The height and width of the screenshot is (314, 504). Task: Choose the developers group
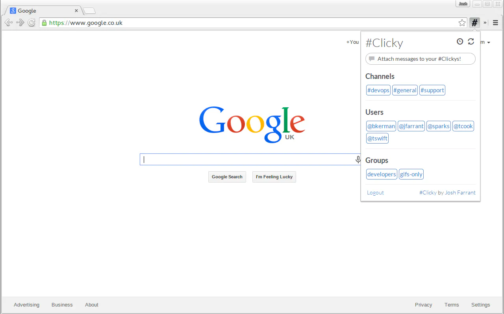pos(382,174)
